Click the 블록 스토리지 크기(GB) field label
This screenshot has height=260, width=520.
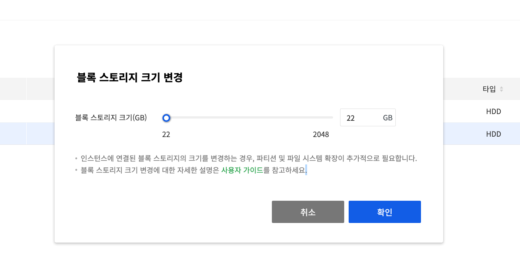point(111,118)
